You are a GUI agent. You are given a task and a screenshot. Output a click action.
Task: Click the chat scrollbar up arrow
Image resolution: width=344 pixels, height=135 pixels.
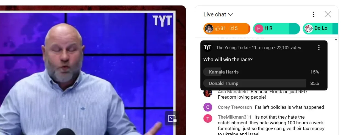pos(336,40)
